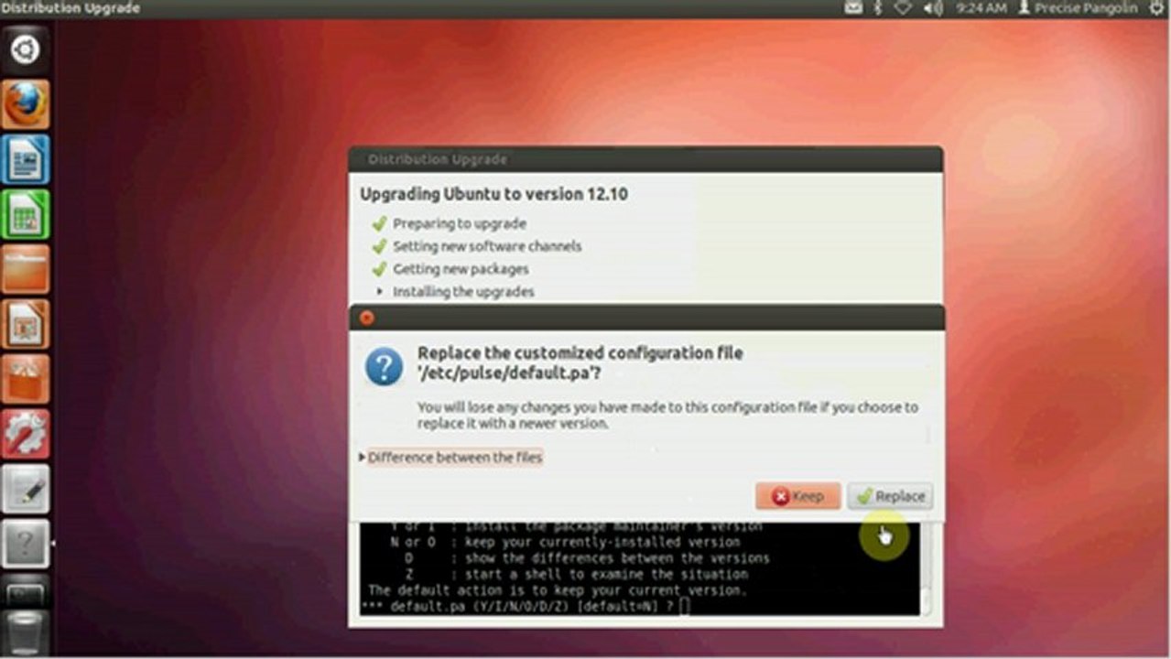Screen dimensions: 1171x659
Task: Click the terminal scrollbar in upgrade window
Action: click(926, 568)
